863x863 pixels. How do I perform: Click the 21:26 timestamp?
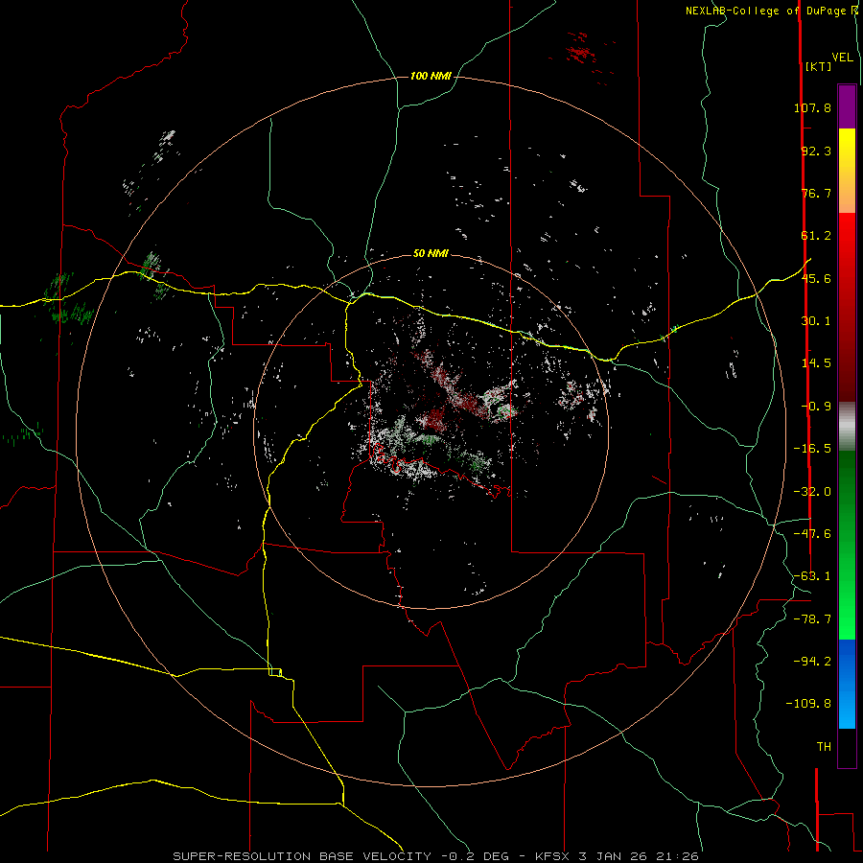(680, 856)
